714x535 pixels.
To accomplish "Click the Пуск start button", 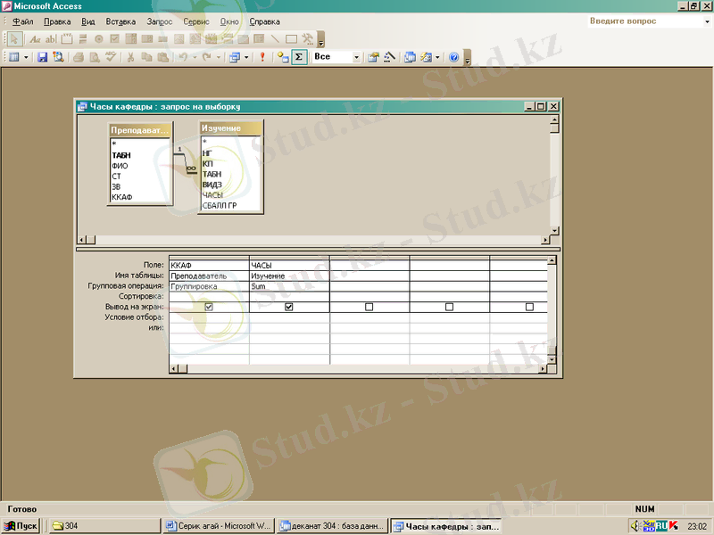I will coord(21,526).
